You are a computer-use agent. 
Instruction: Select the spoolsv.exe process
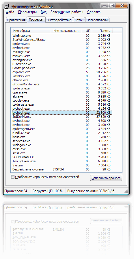tap(62, 100)
